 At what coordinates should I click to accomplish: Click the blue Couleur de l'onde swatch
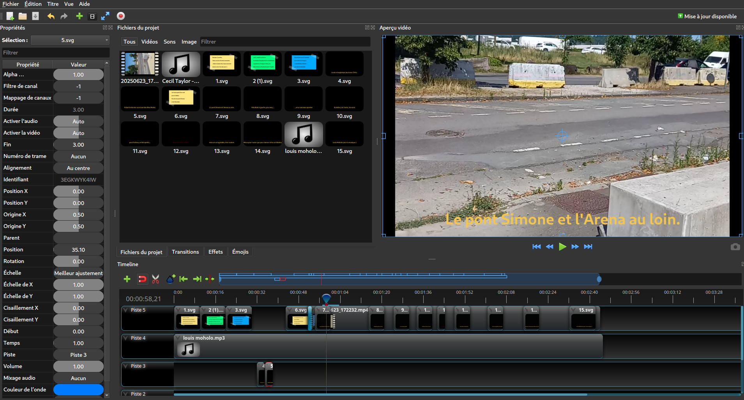[x=78, y=389]
